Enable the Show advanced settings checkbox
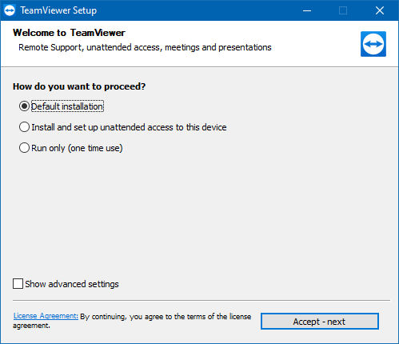Viewport: 399px width, 344px height. click(18, 284)
